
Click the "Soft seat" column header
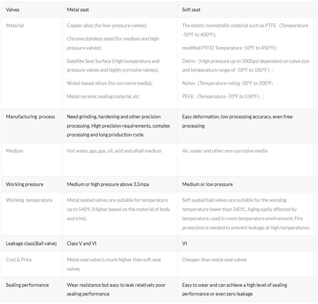(x=192, y=10)
